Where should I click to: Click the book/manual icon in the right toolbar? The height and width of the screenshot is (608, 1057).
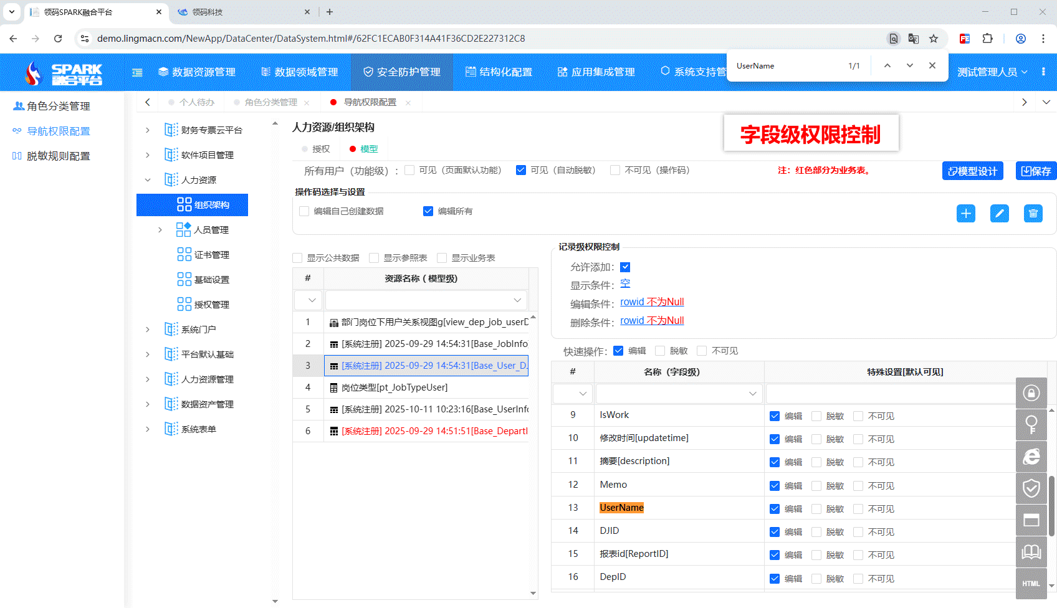1031,551
